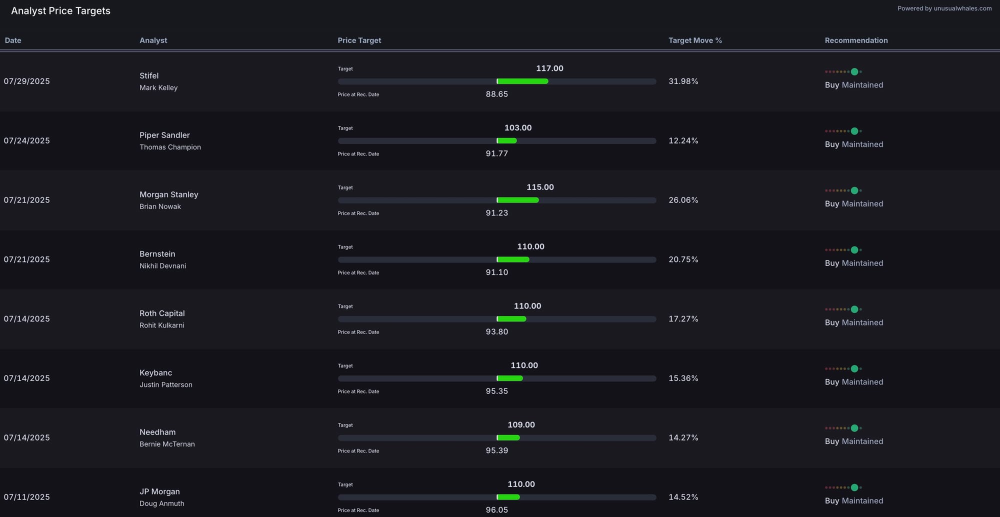Click the 07/29/2025 date cell
Viewport: 1000px width, 517px height.
[x=27, y=81]
